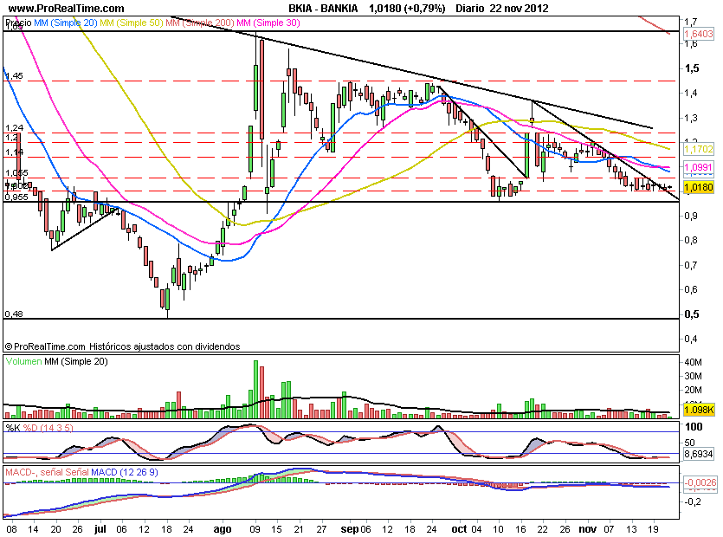Click the 08 date label on the time axis
Screen dimensions: 723x537
click(x=11, y=529)
